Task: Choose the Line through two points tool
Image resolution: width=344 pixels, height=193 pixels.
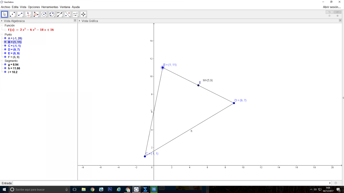Action: pyautogui.click(x=20, y=14)
